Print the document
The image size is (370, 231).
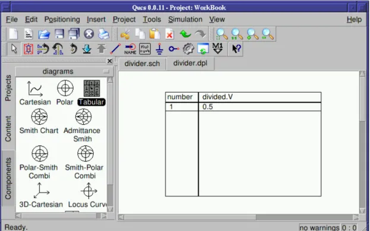tap(104, 34)
